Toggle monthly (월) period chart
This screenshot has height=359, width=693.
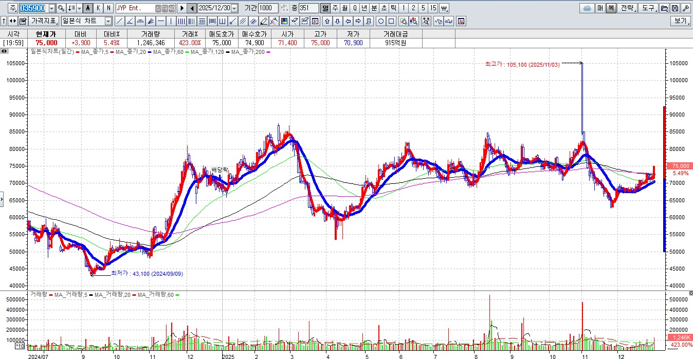point(344,8)
